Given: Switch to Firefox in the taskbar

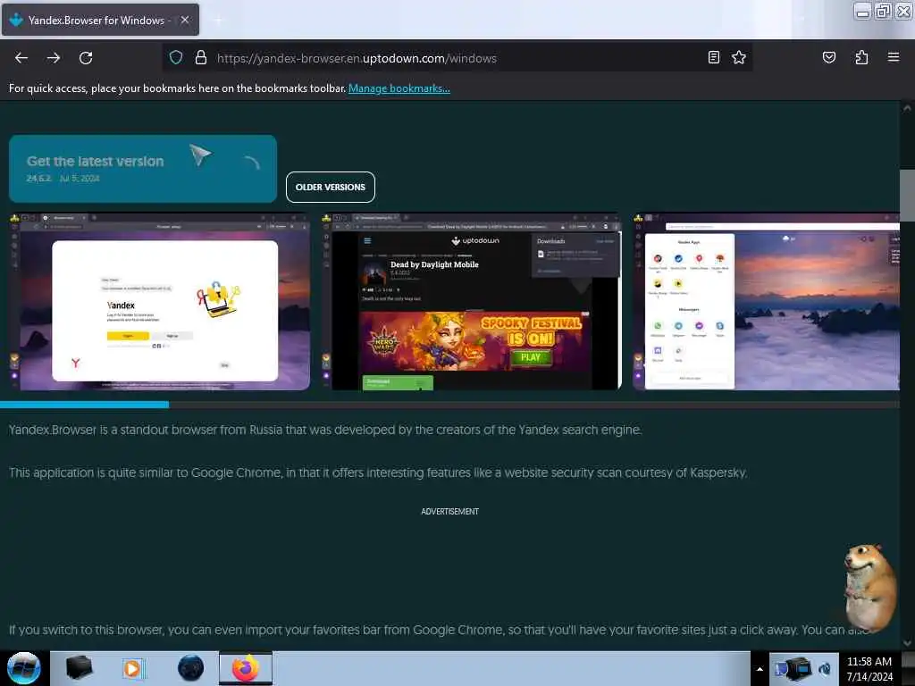Looking at the screenshot, I should click(x=246, y=668).
